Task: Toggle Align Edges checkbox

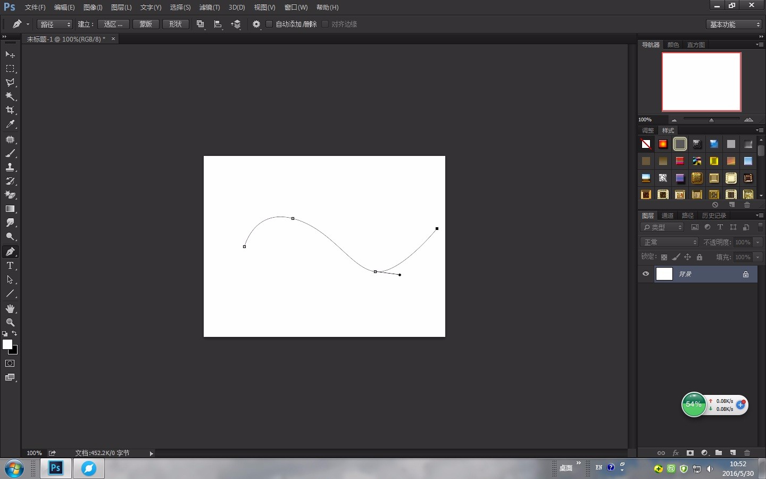Action: (325, 24)
